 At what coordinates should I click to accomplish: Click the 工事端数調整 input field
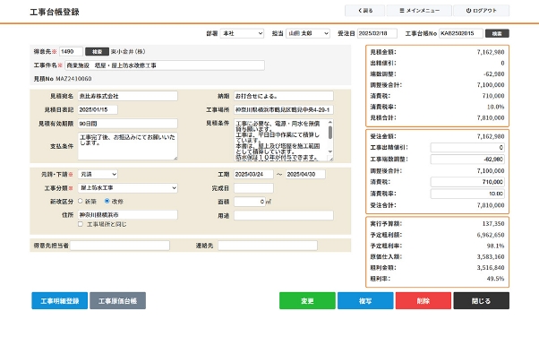coord(467,160)
